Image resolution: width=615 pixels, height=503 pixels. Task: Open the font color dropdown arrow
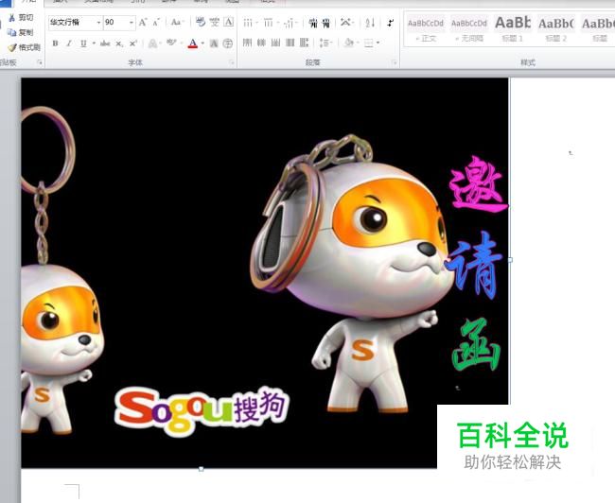[x=202, y=43]
